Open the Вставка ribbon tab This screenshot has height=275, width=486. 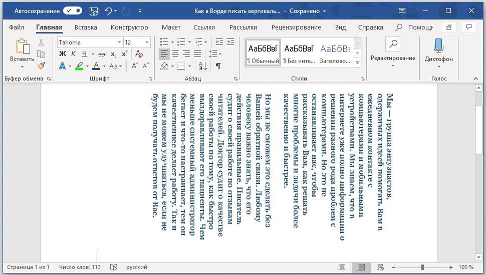[x=86, y=27]
